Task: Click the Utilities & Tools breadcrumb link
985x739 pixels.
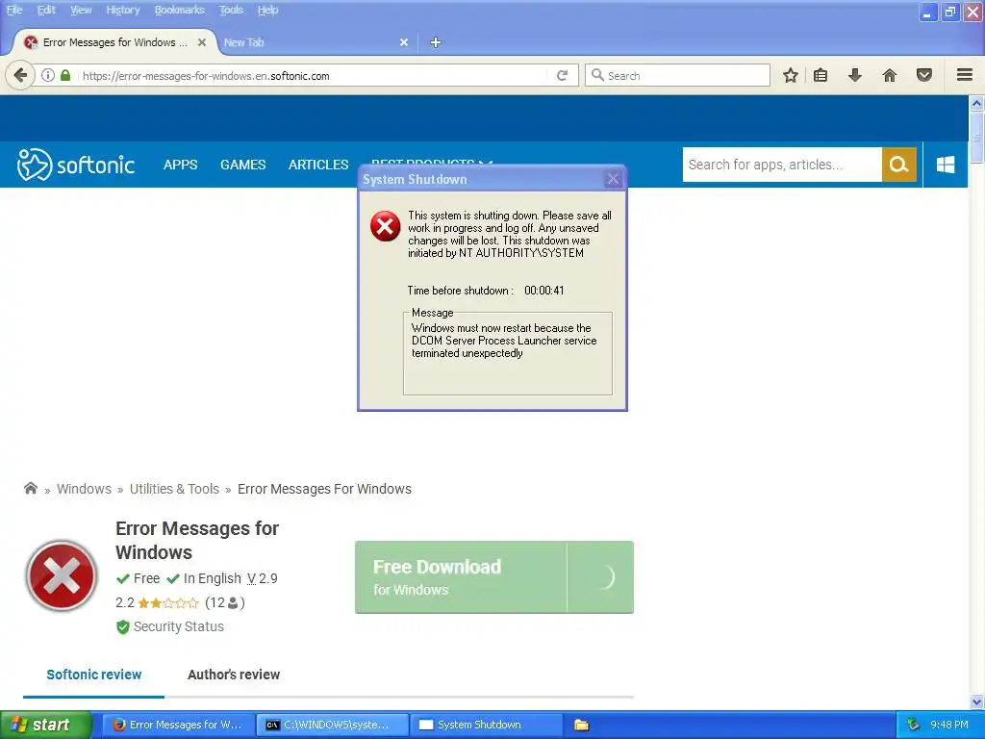Action: pyautogui.click(x=175, y=489)
